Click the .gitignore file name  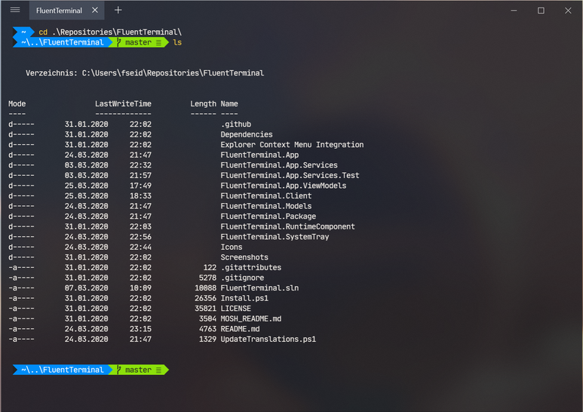(x=242, y=278)
